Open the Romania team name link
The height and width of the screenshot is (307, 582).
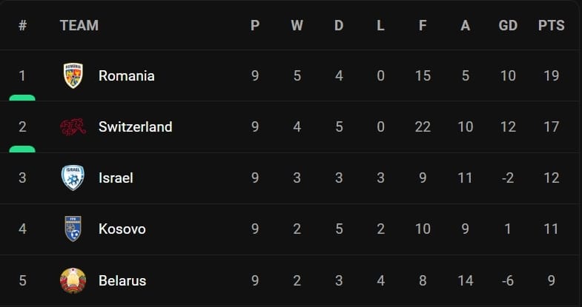[126, 75]
